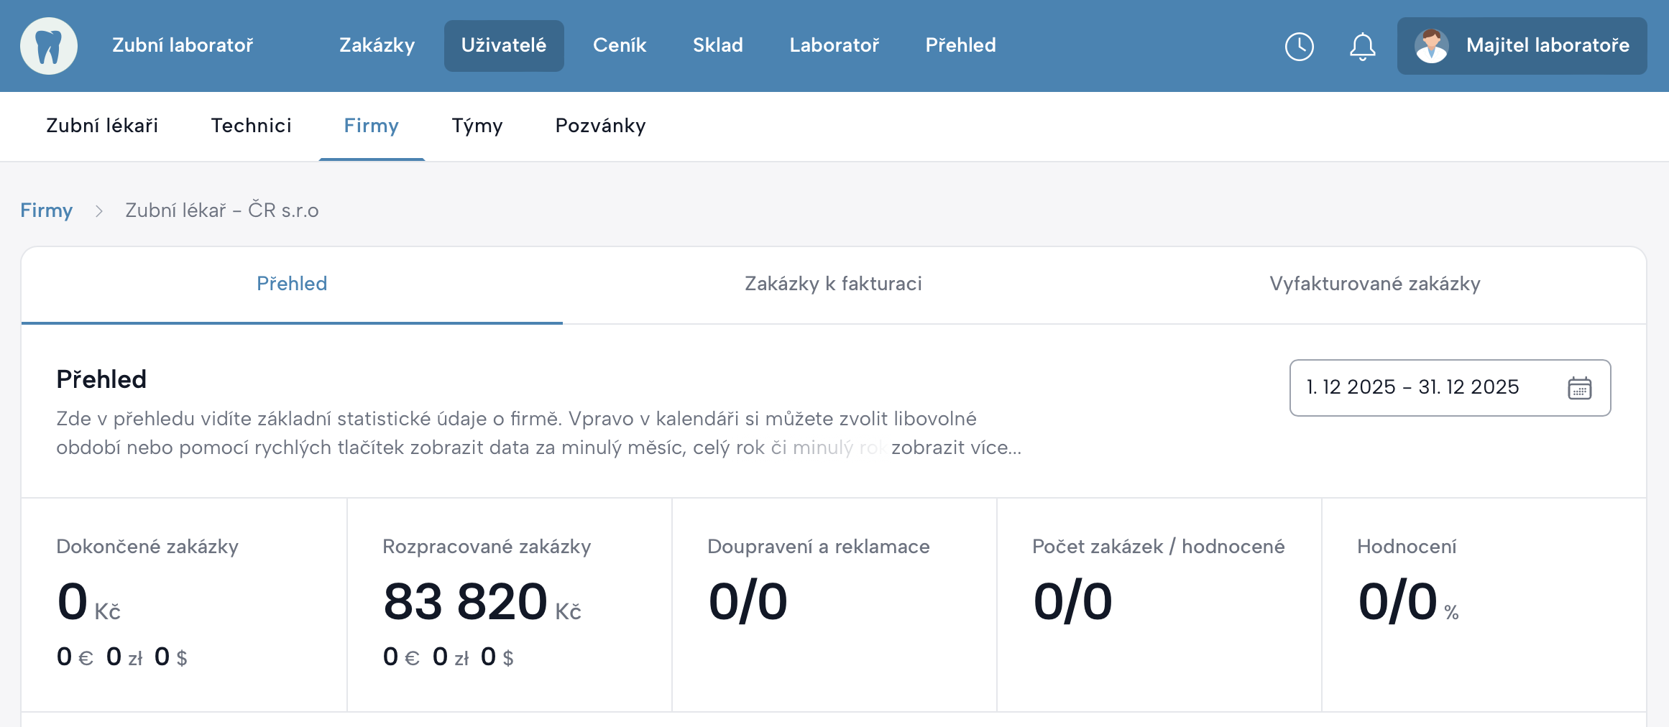1669x727 pixels.
Task: Switch to Zubní lékaři tab
Action: 102,126
